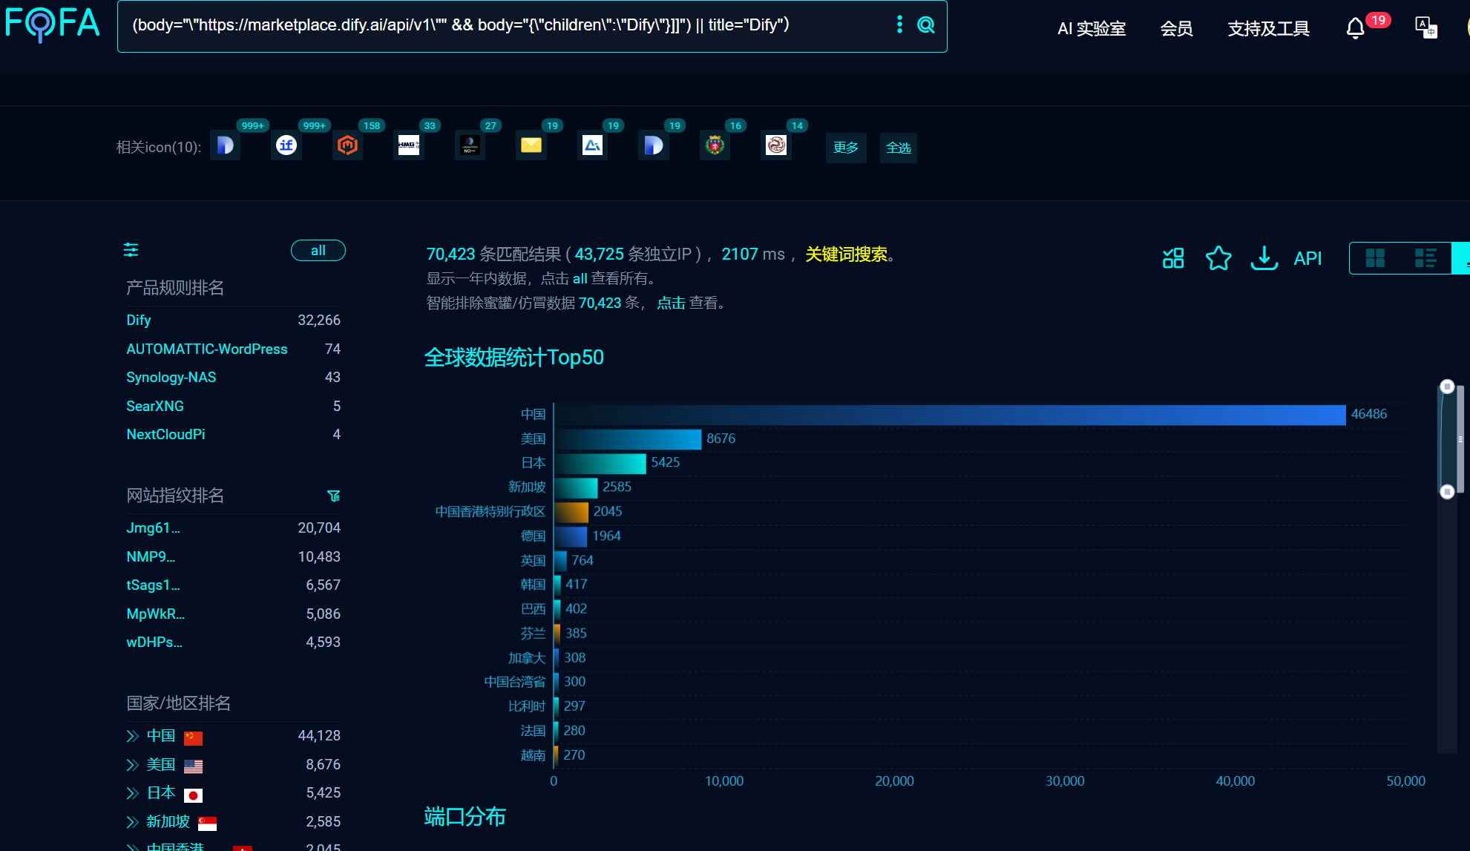Viewport: 1470px width, 851px height.
Task: Open the AI 实验室 menu
Action: point(1091,29)
